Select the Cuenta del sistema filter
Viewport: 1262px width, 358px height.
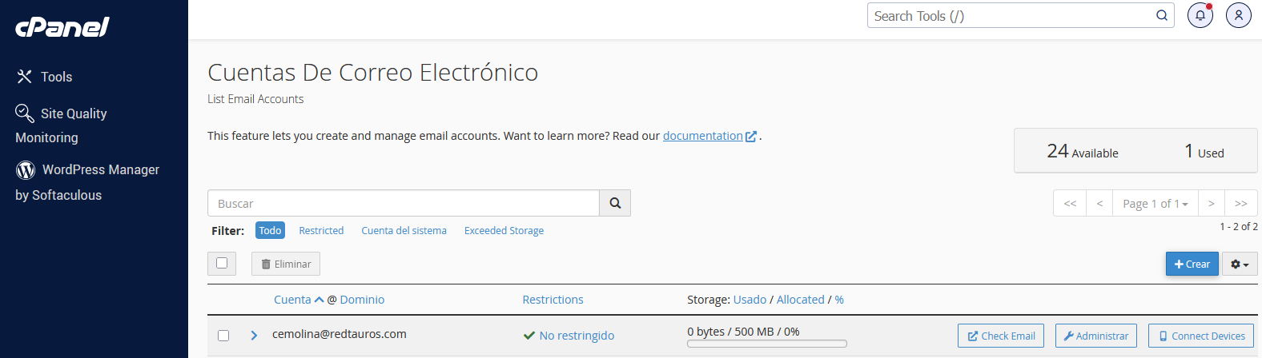click(404, 230)
